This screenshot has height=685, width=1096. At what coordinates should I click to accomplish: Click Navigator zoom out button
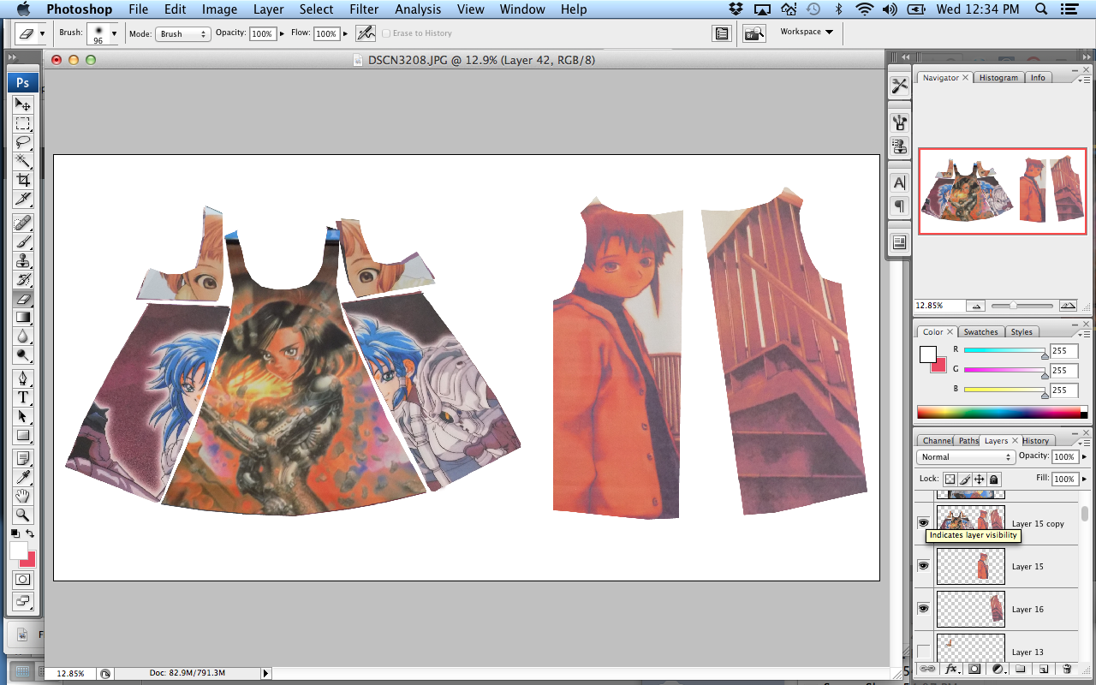(x=975, y=306)
